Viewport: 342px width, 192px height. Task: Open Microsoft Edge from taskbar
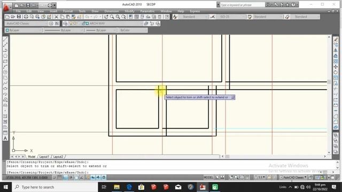pos(129,187)
